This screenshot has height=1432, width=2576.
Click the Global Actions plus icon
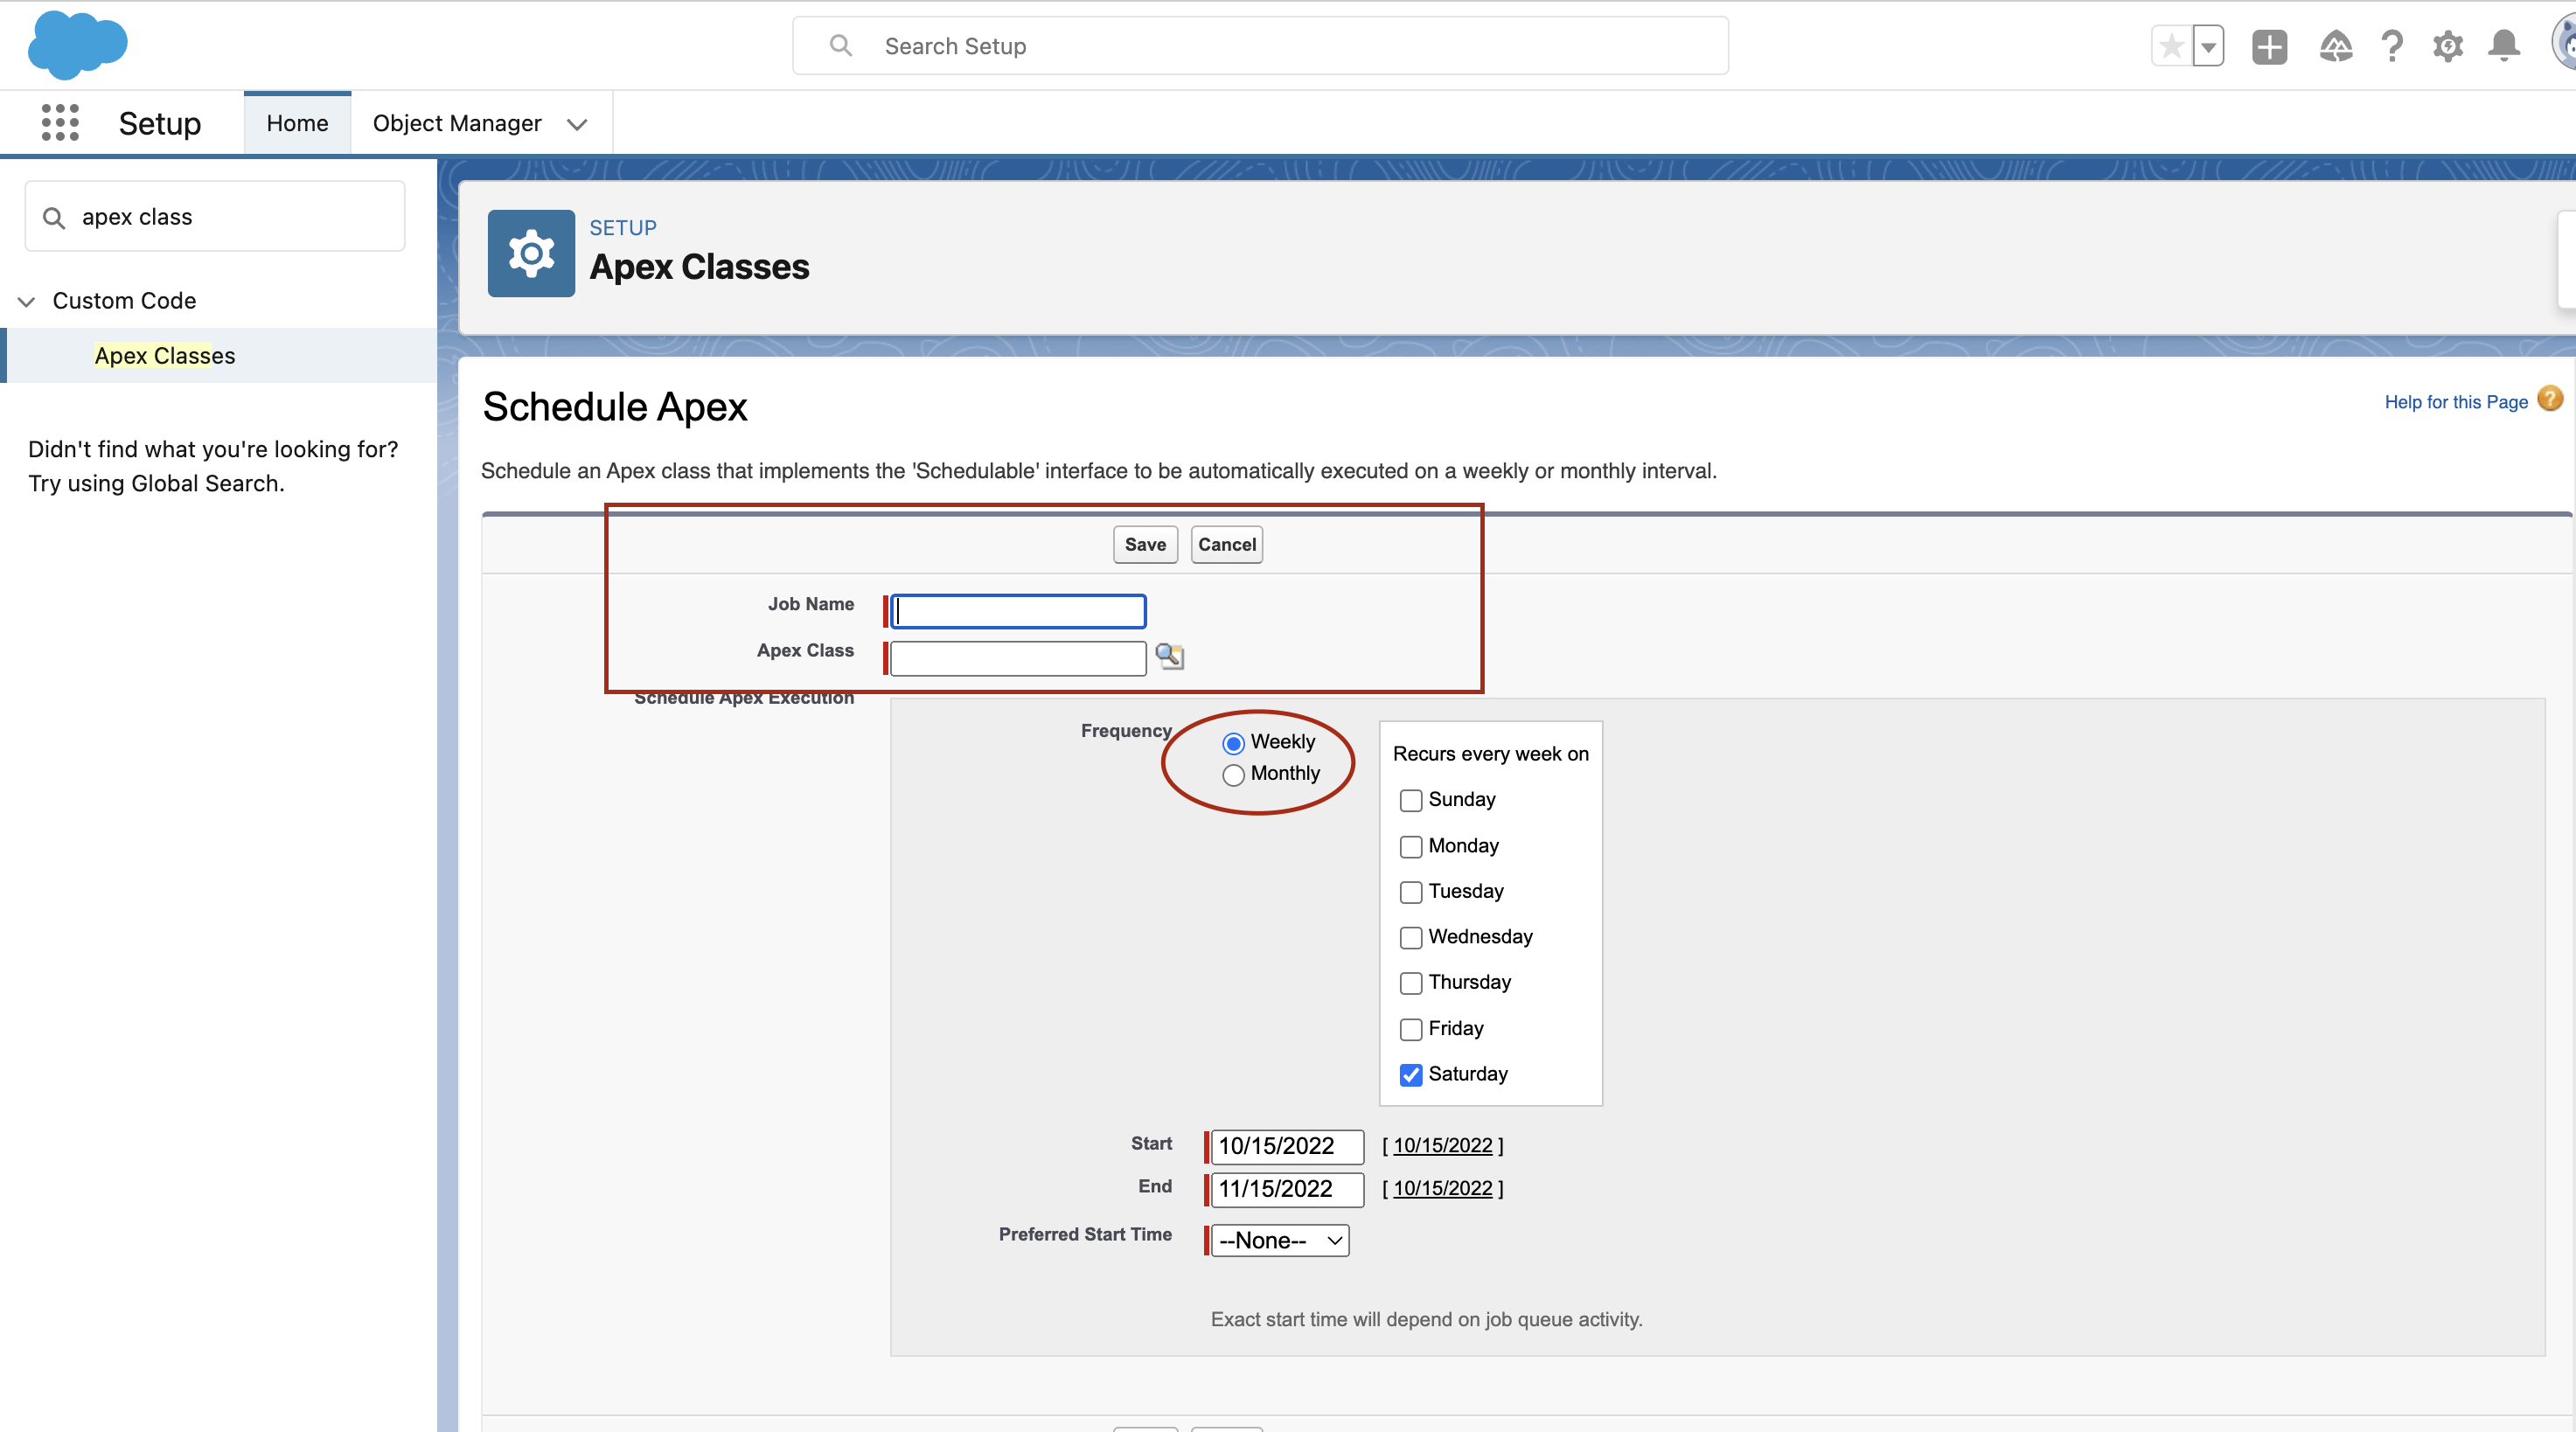(x=2269, y=46)
